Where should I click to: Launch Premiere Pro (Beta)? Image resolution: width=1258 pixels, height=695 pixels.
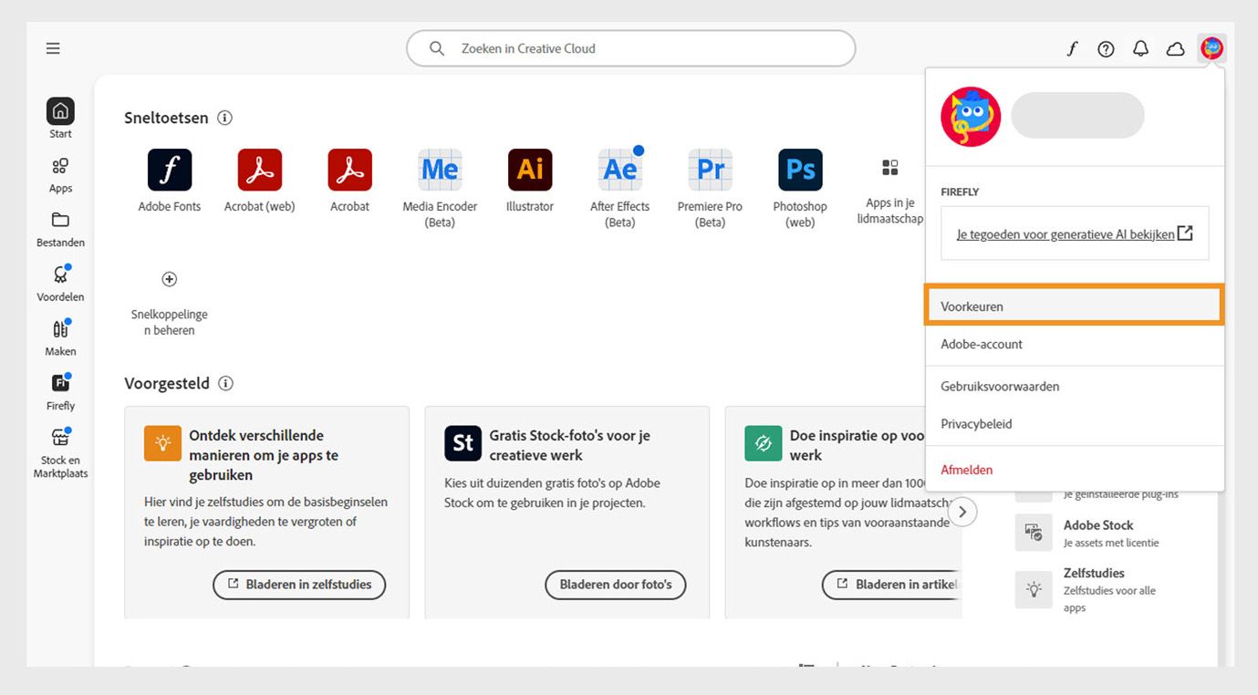711,189
